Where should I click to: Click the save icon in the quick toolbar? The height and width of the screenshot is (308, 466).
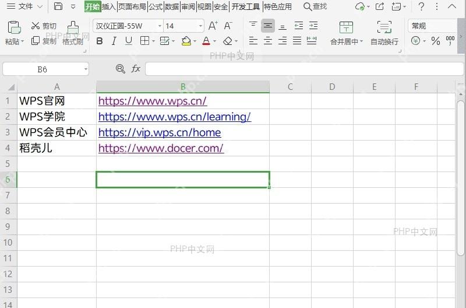[x=58, y=6]
